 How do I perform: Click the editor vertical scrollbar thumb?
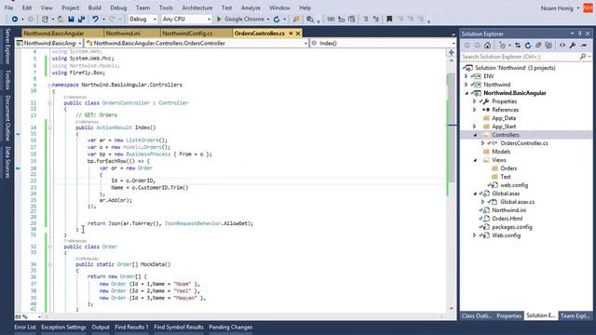coord(451,127)
